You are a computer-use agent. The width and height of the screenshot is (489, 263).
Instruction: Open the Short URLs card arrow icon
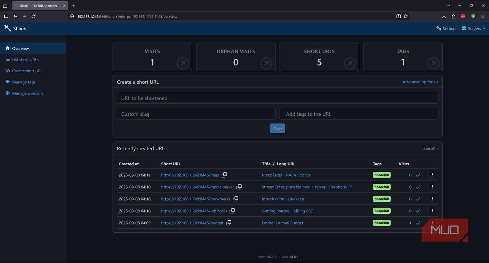(x=350, y=63)
